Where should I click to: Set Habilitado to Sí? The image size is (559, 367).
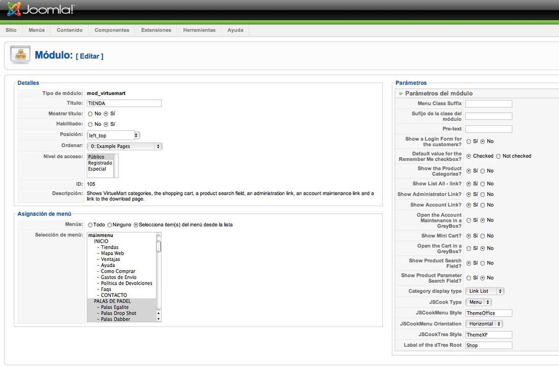point(106,124)
